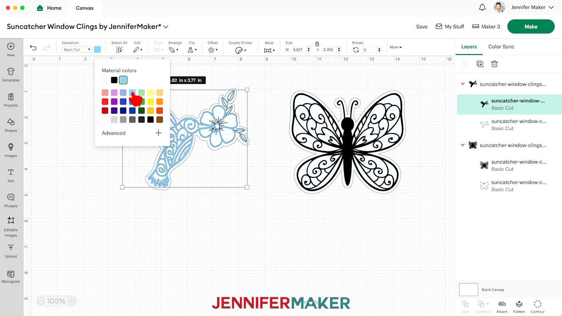Duplicate the selected layer
This screenshot has width=562, height=316.
tap(480, 64)
